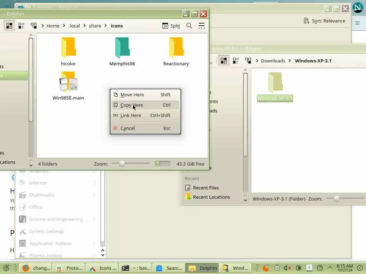Open Netscape-style N icon top right
Image resolution: width=366 pixels, height=274 pixels.
[358, 8]
